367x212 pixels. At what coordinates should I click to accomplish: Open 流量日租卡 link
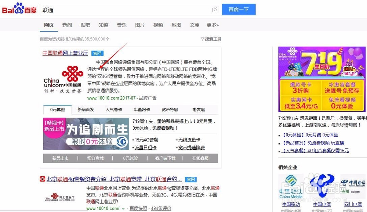point(146,148)
